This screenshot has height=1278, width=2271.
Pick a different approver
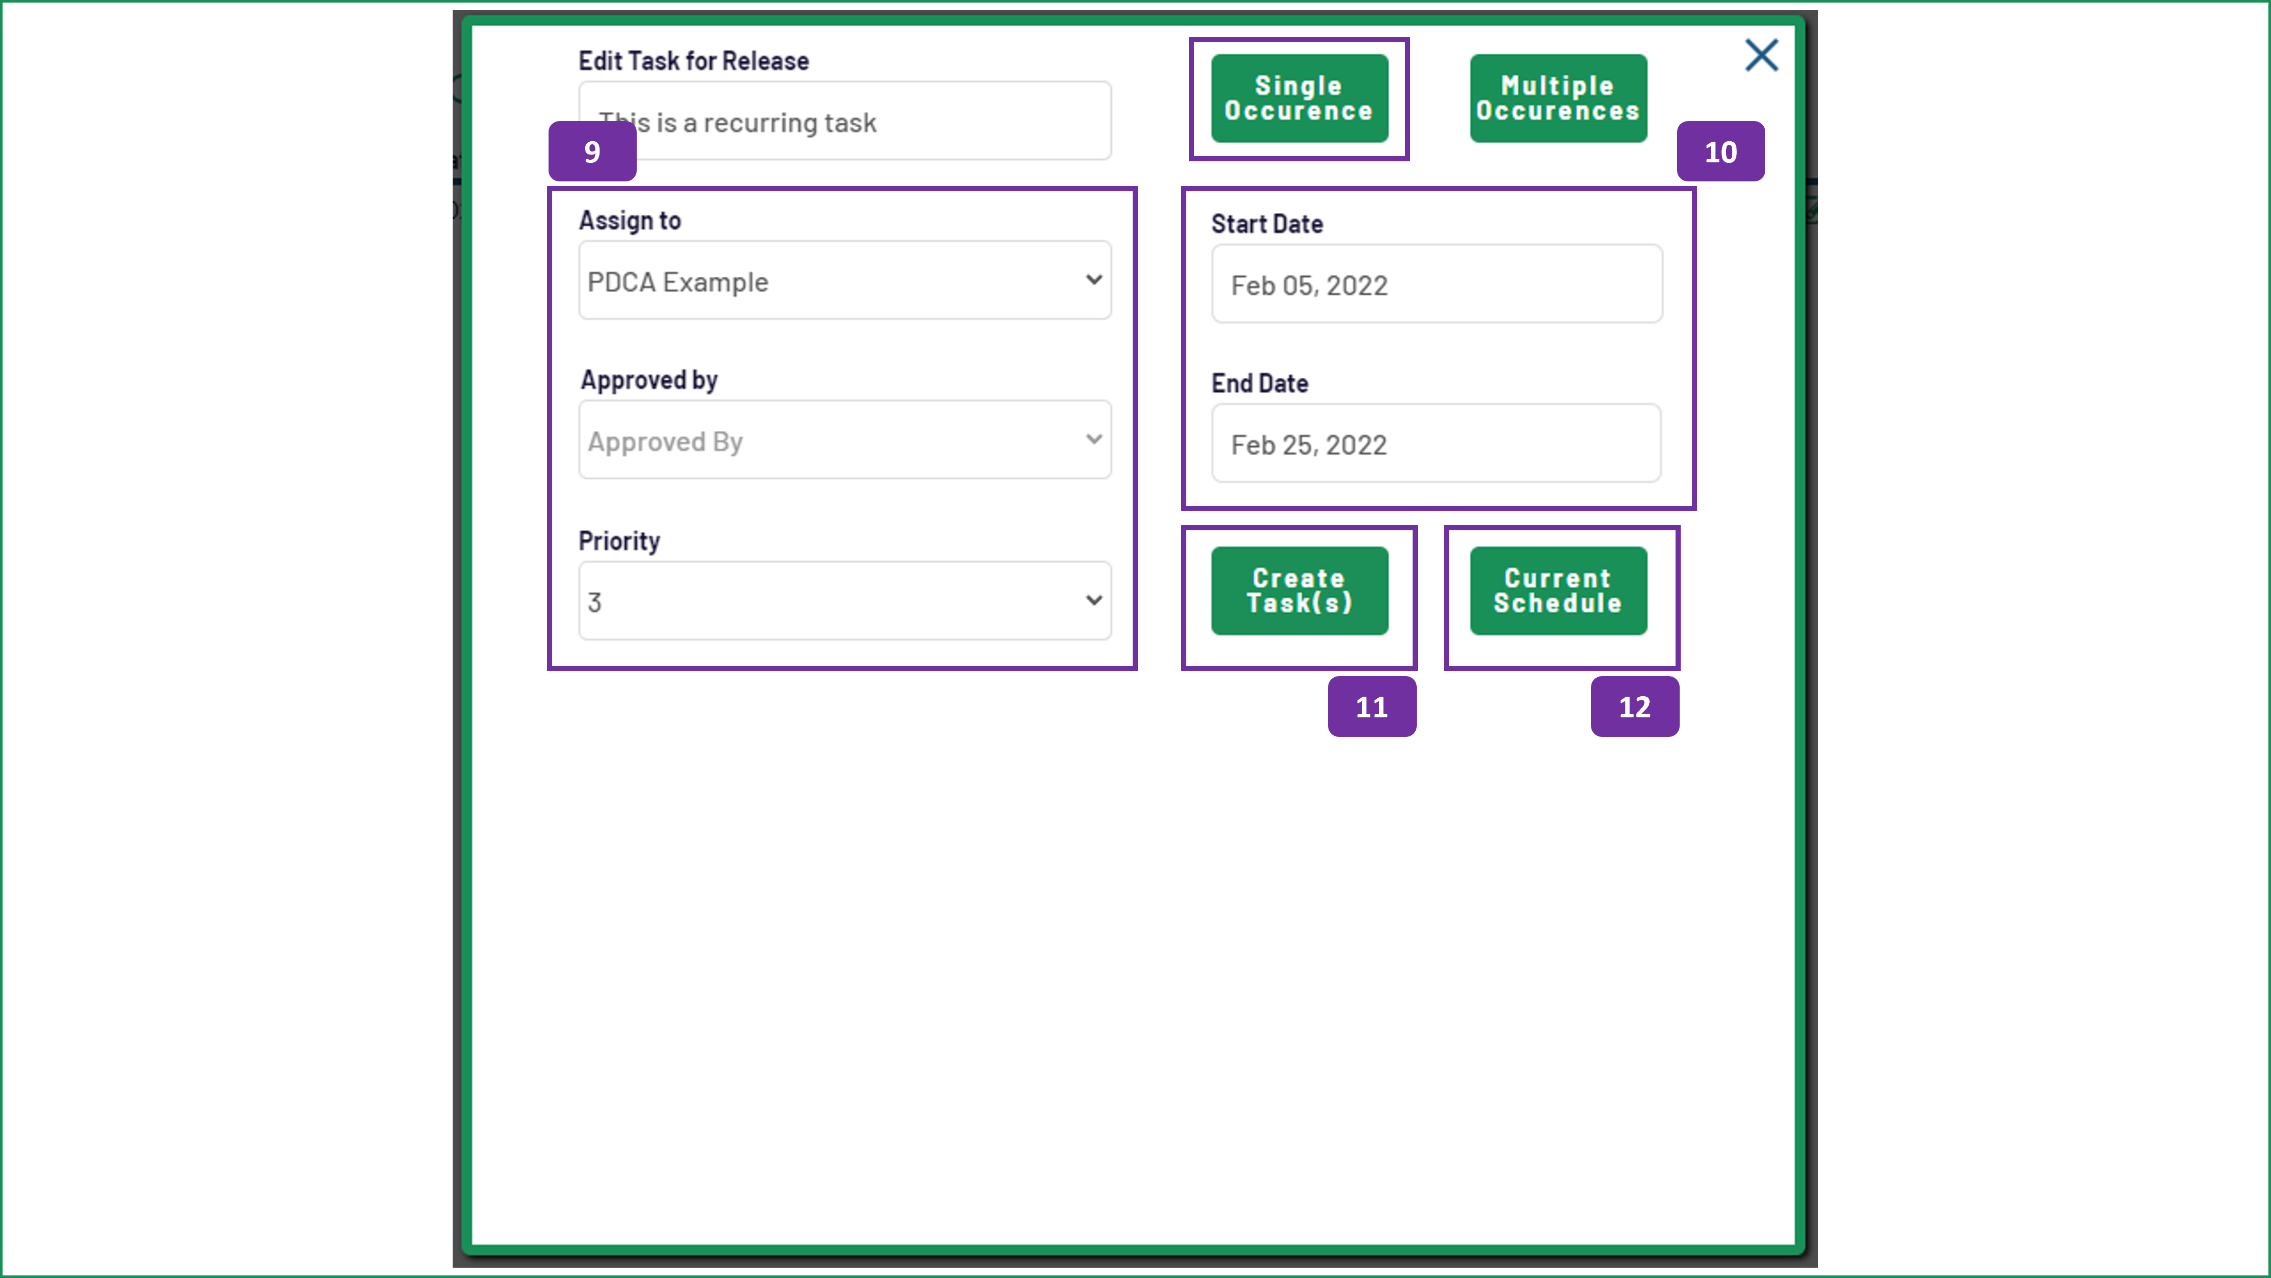(x=843, y=439)
